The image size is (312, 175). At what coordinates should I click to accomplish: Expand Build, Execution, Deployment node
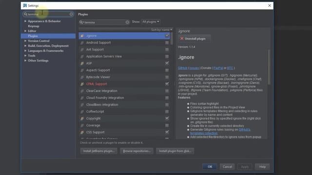click(x=25, y=46)
